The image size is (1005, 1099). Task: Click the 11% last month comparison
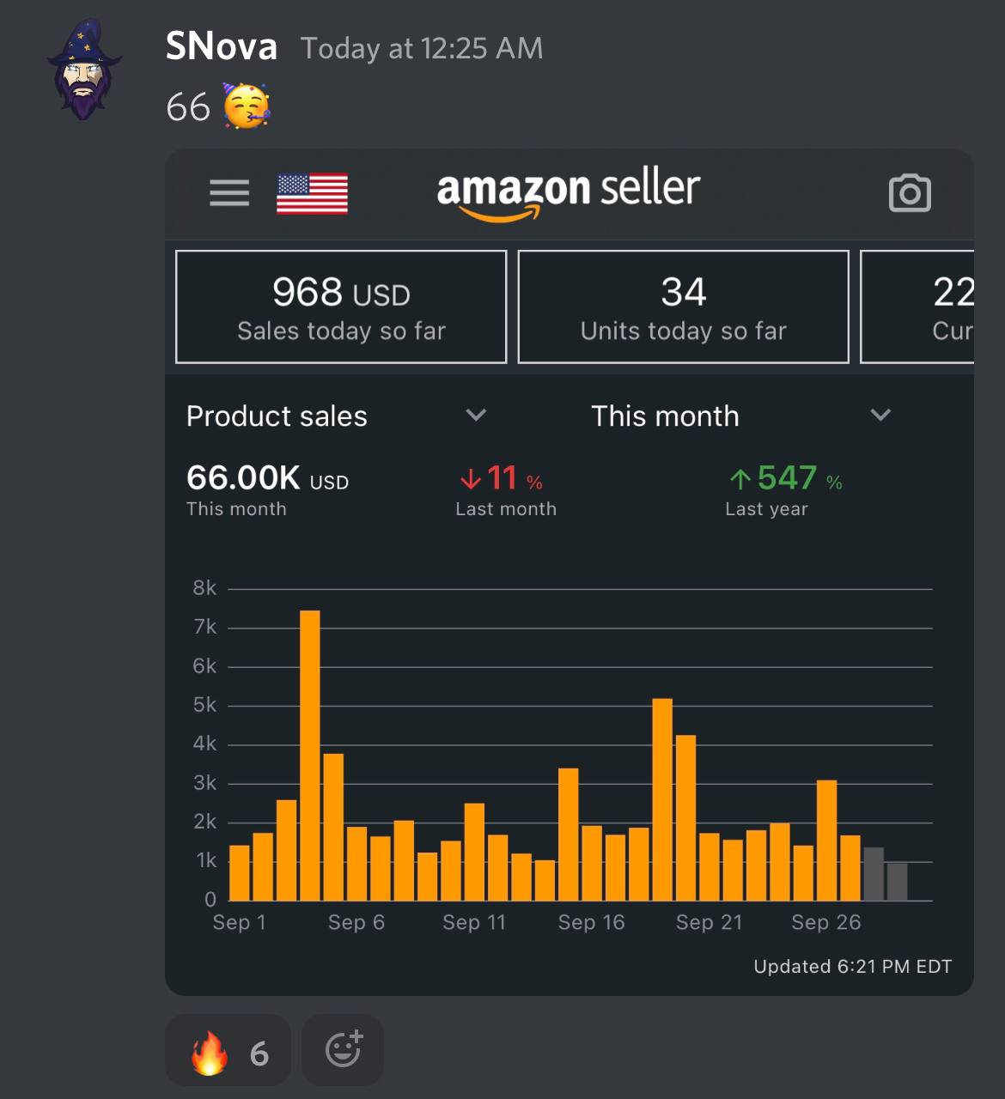506,490
